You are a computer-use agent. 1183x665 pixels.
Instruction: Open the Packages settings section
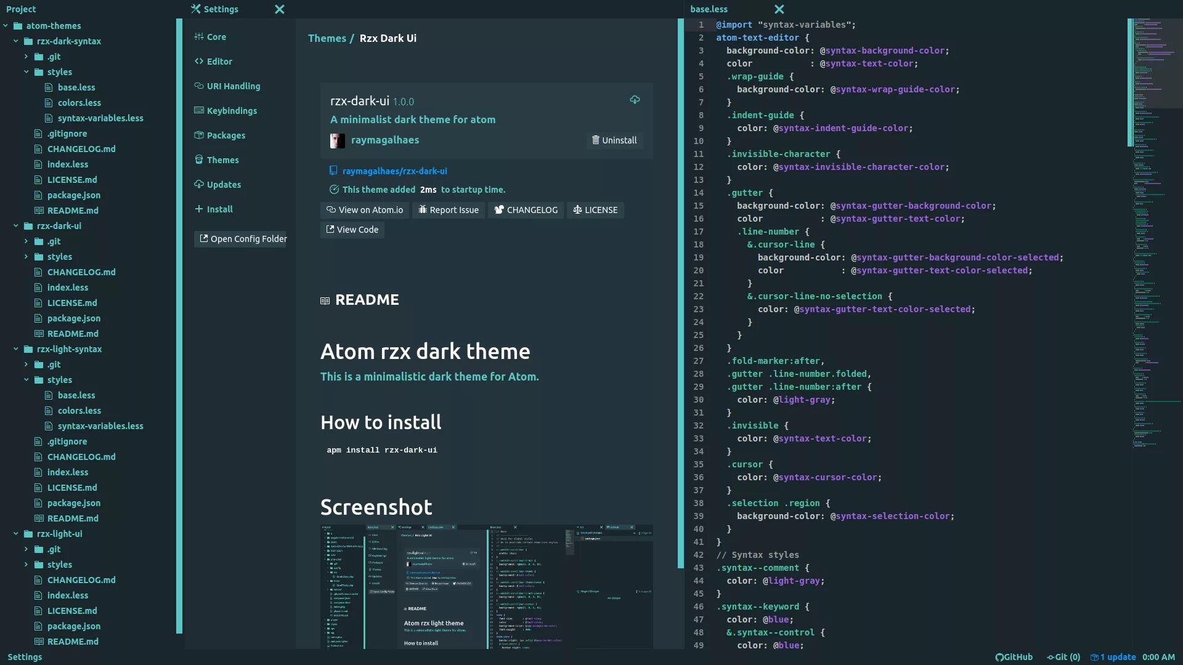[220, 135]
